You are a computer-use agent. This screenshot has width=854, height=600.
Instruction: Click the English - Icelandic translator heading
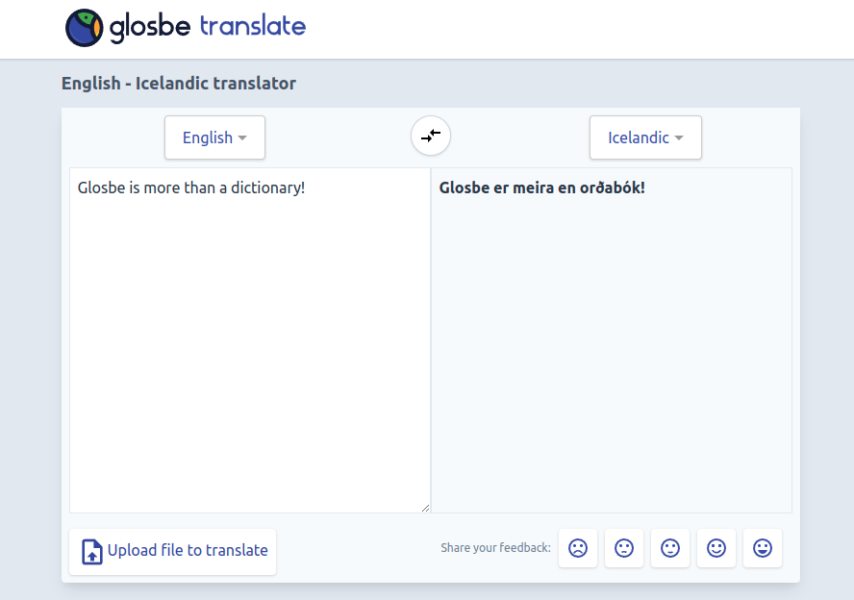coord(179,84)
